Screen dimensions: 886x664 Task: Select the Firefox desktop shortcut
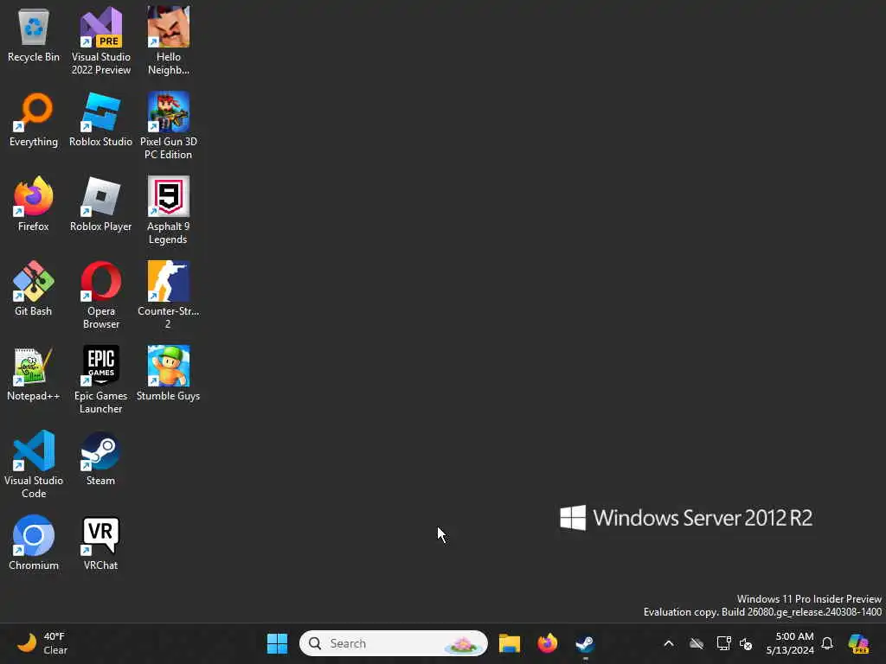34,204
